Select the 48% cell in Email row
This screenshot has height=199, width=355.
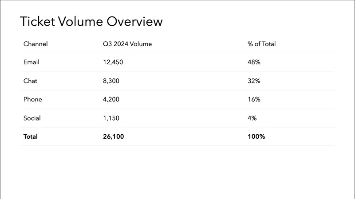254,62
